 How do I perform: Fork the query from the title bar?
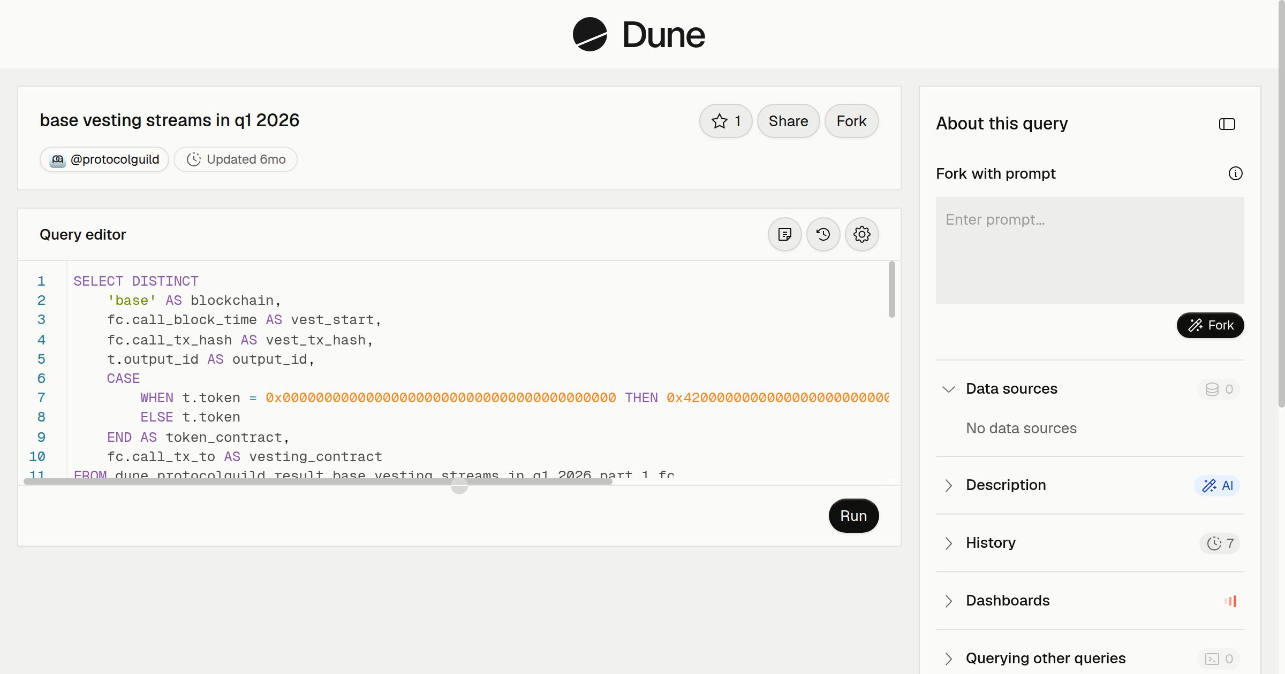[851, 121]
